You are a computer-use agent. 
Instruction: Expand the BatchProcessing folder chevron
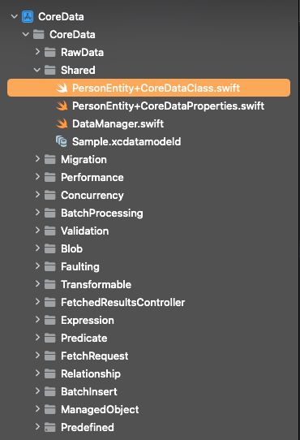(x=37, y=213)
